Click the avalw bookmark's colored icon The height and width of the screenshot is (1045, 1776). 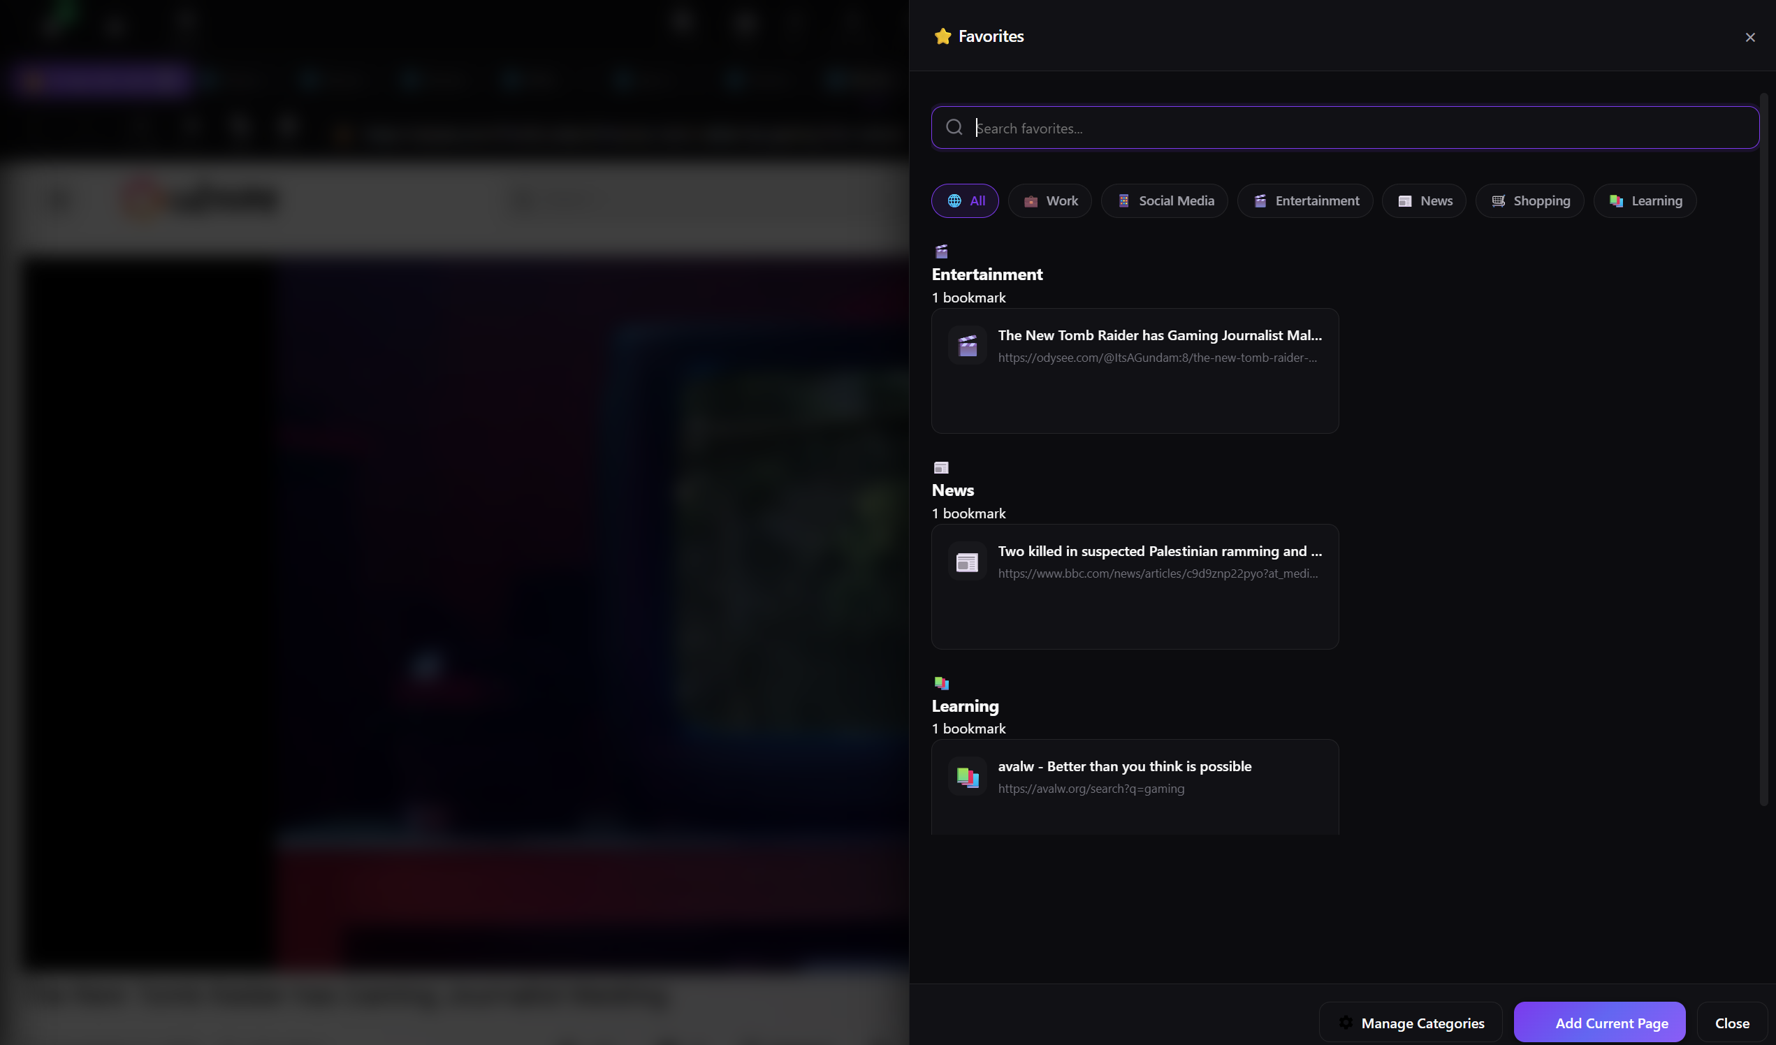(x=967, y=776)
